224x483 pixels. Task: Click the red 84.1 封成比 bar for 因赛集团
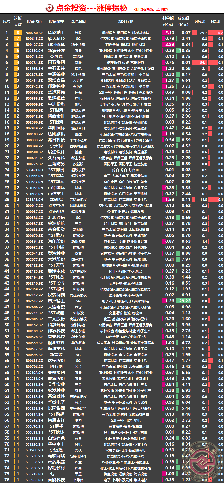pyautogui.click(x=200, y=62)
